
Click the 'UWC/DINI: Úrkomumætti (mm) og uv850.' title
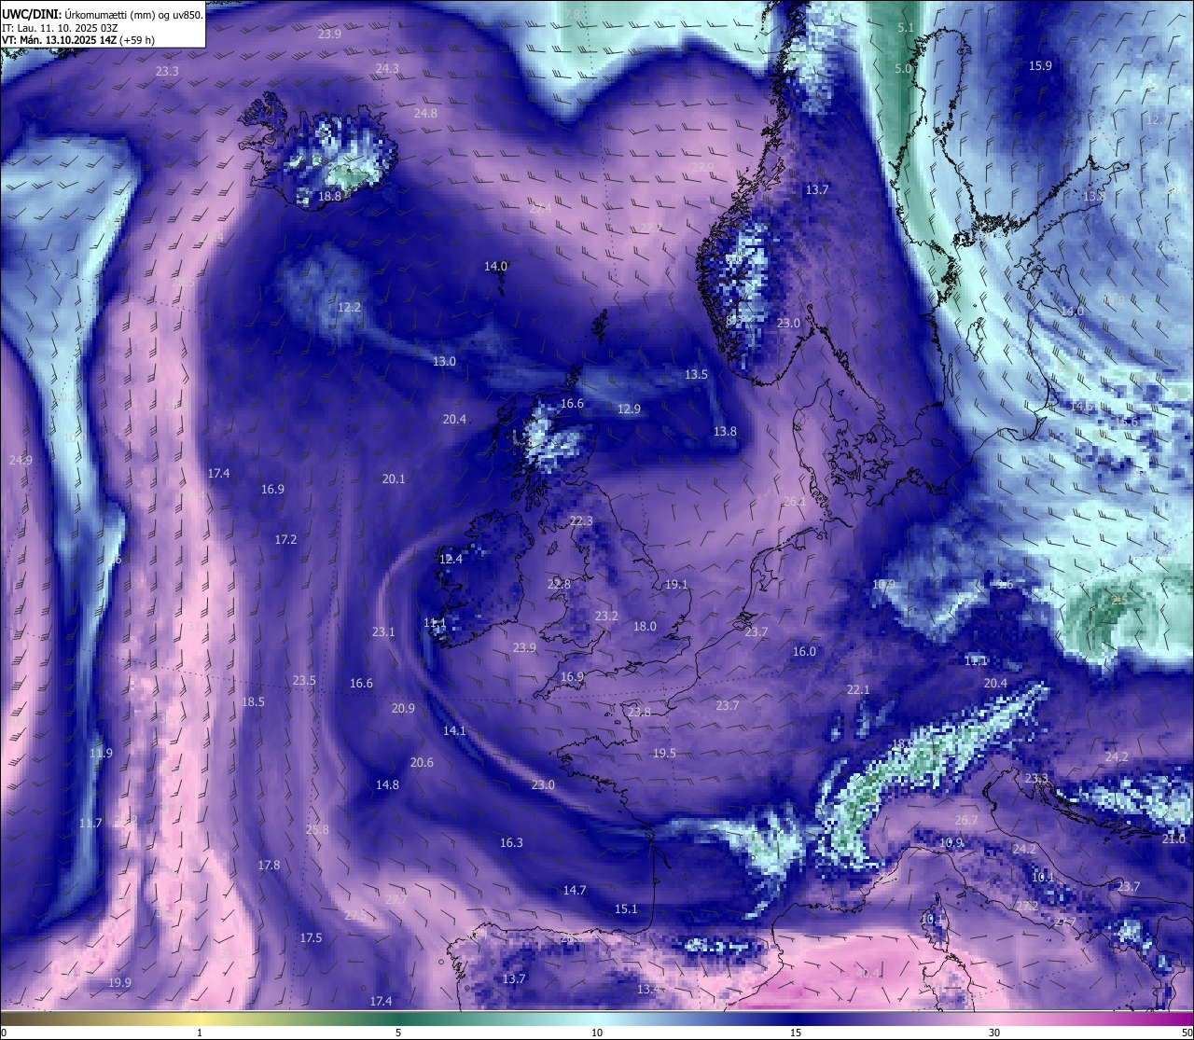point(103,14)
